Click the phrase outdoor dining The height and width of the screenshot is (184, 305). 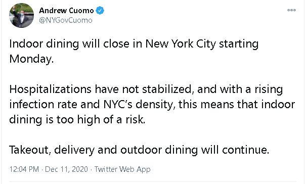[x=159, y=150]
